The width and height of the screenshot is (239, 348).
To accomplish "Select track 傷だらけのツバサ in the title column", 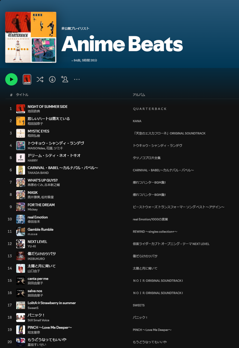I will click(x=42, y=254).
